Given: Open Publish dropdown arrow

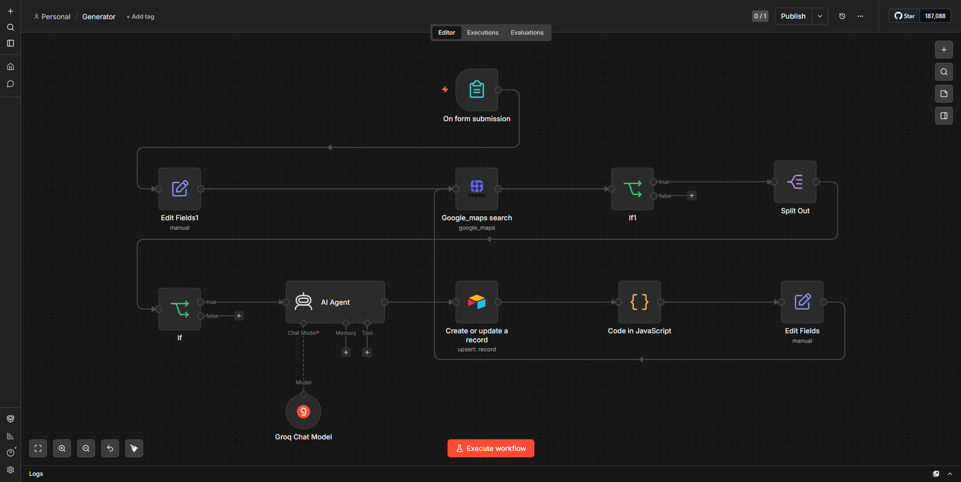Looking at the screenshot, I should [x=820, y=16].
